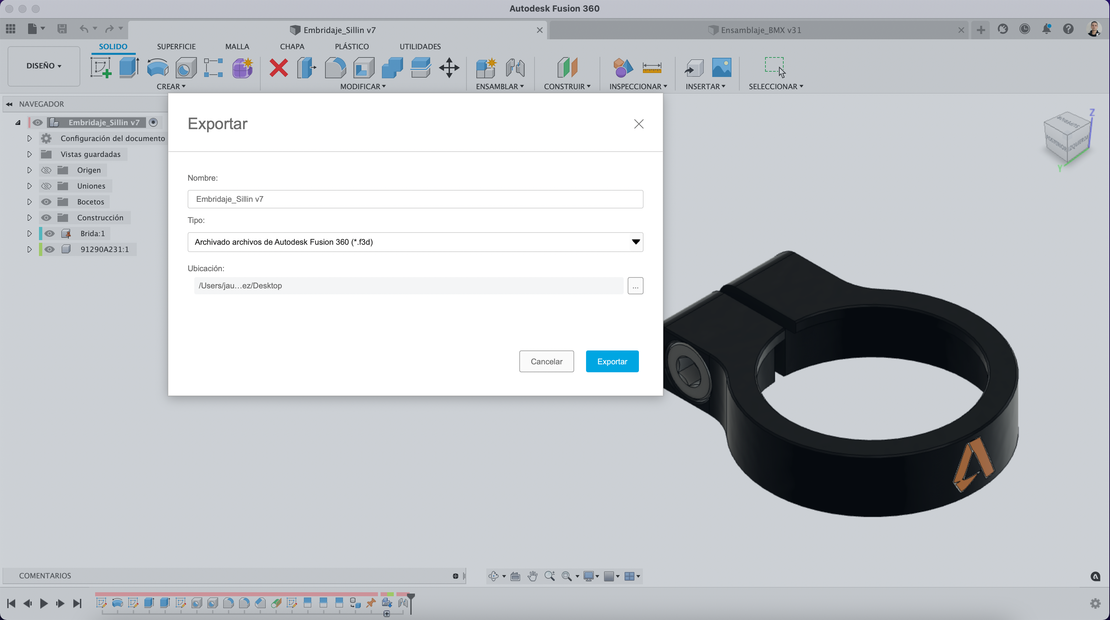Select the New Component tool
Viewport: 1110px width, 620px height.
pos(486,68)
